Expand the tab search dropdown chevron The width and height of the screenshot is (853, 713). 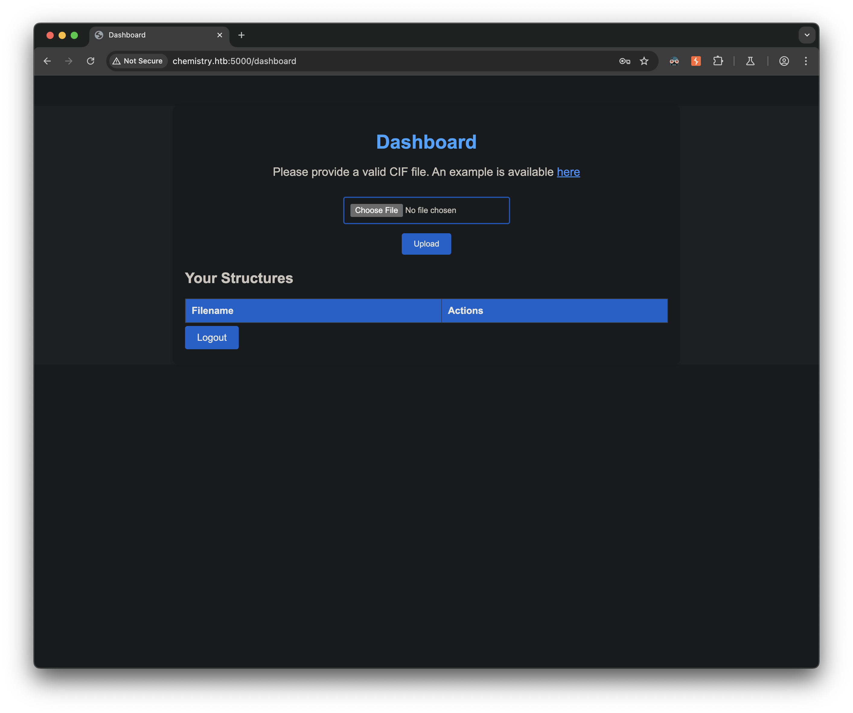point(807,35)
